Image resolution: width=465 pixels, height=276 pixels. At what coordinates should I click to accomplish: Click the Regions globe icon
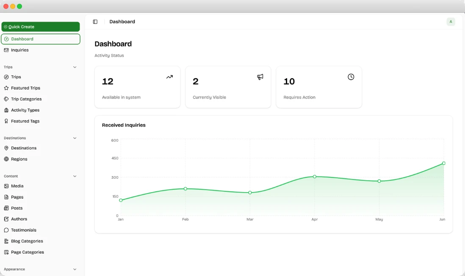6,159
